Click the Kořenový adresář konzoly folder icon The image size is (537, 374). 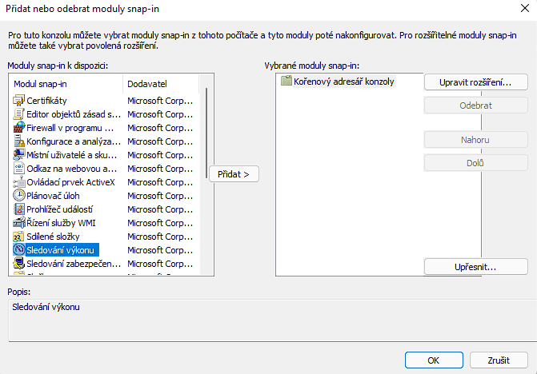coord(286,82)
